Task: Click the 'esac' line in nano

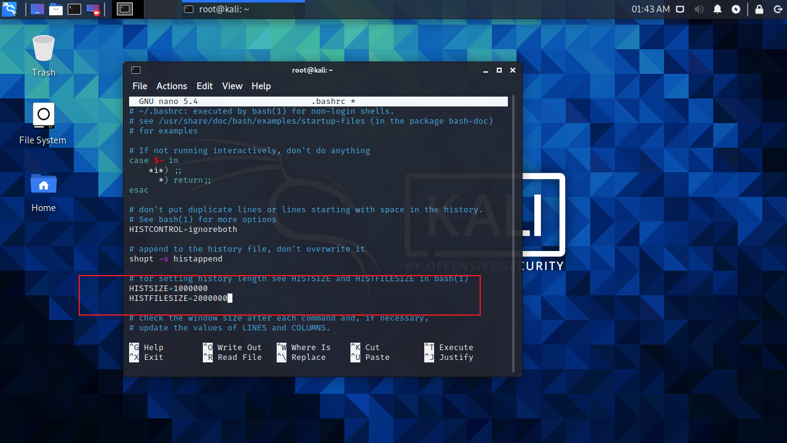Action: pos(139,190)
